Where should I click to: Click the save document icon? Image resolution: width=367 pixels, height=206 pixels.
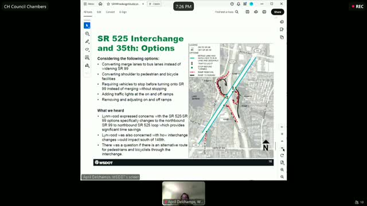[247, 12]
